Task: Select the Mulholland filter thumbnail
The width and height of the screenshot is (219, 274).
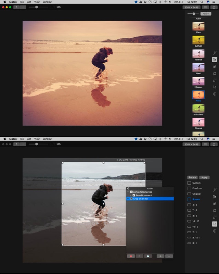Action: click(x=198, y=109)
